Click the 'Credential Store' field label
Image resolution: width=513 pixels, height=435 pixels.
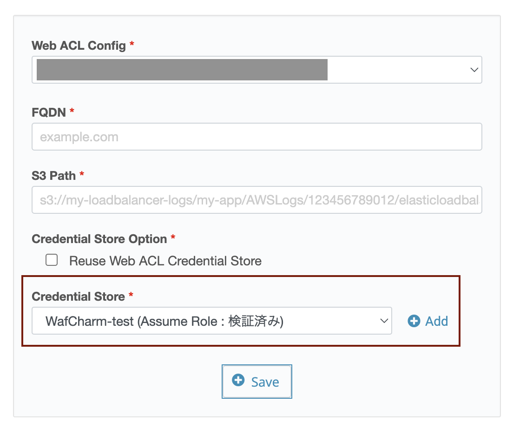(x=78, y=297)
